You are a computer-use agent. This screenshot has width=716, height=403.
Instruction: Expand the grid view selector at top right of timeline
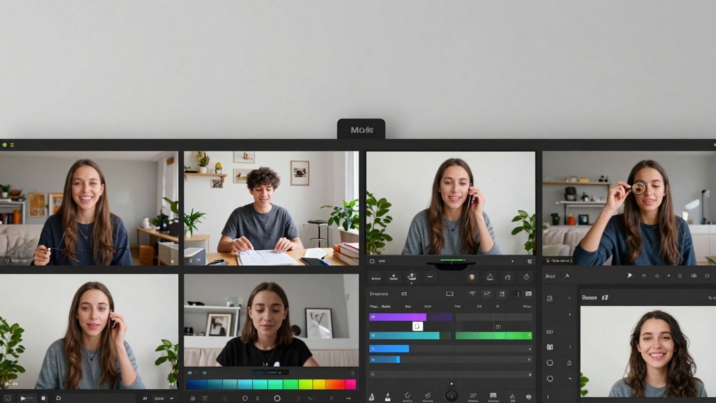pyautogui.click(x=530, y=261)
